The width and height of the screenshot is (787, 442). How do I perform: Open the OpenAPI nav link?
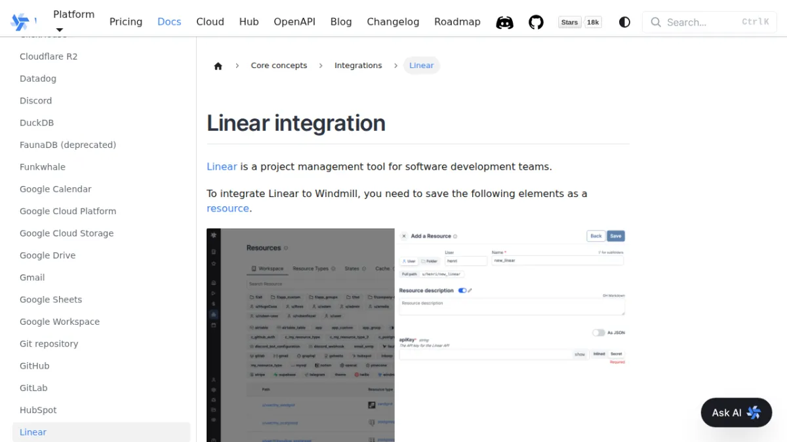pos(294,22)
